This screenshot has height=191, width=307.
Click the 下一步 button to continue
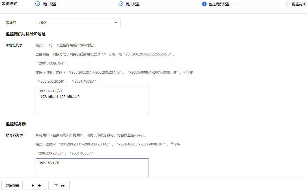(x=59, y=185)
